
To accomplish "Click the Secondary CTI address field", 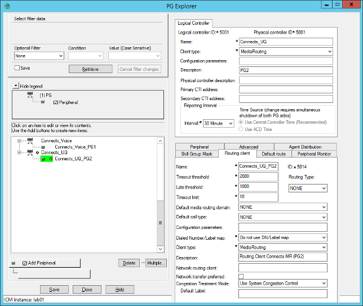I will coord(286,98).
